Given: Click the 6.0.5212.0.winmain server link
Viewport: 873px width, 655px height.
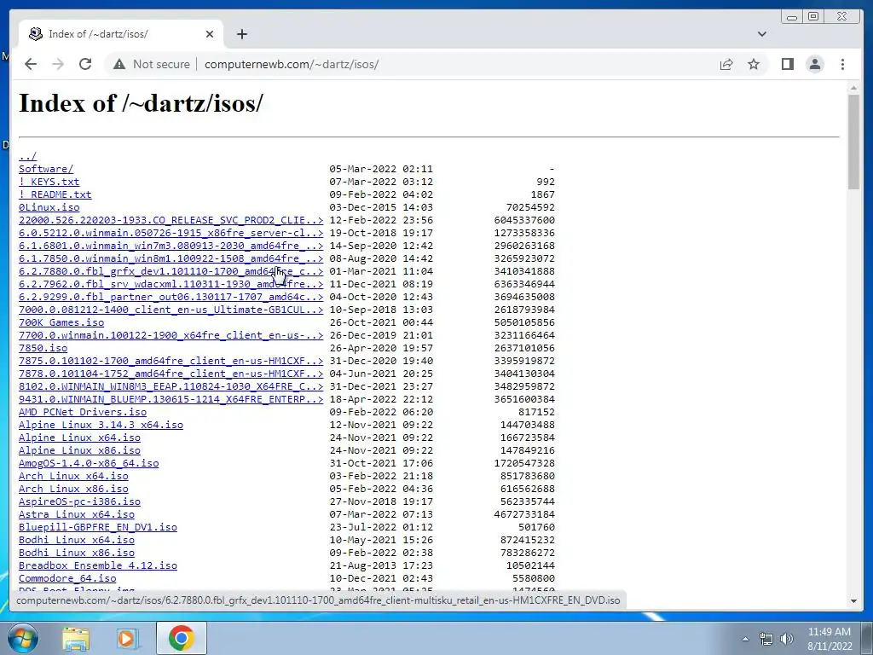Looking at the screenshot, I should click(171, 233).
